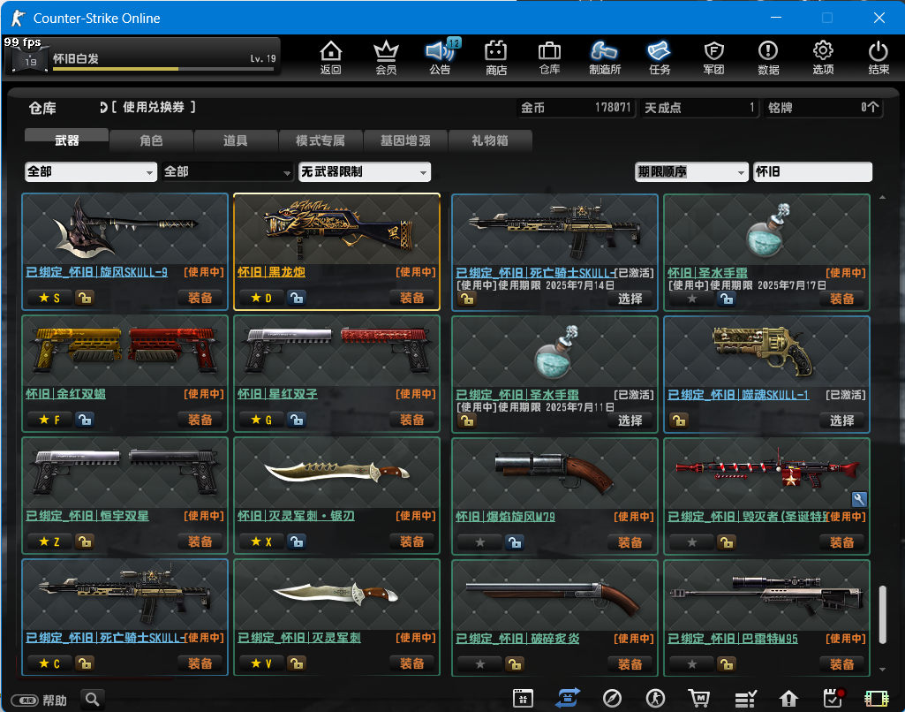Image resolution: width=905 pixels, height=712 pixels.
Task: Open the 公告 announcements megaphone icon
Action: 441,57
